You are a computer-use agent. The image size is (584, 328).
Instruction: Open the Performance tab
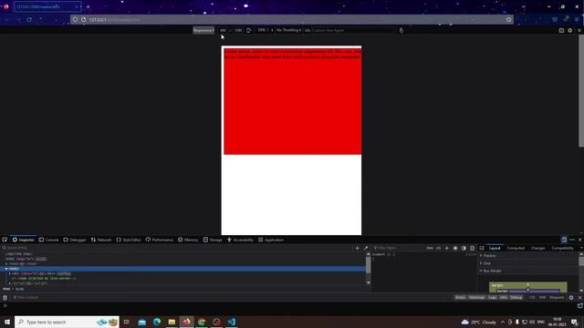pos(160,240)
